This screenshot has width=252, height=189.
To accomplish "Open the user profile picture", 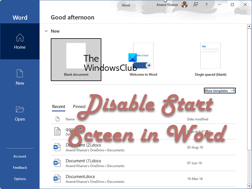I will coord(184,5).
